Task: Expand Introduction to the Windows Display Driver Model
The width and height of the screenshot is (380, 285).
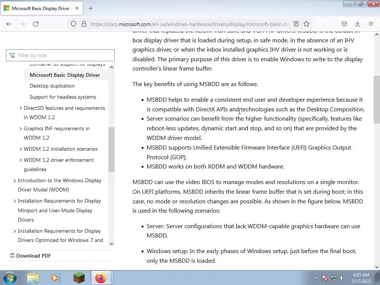Action: [14, 181]
